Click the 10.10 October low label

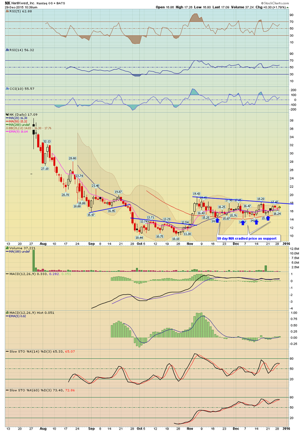pos(176,238)
